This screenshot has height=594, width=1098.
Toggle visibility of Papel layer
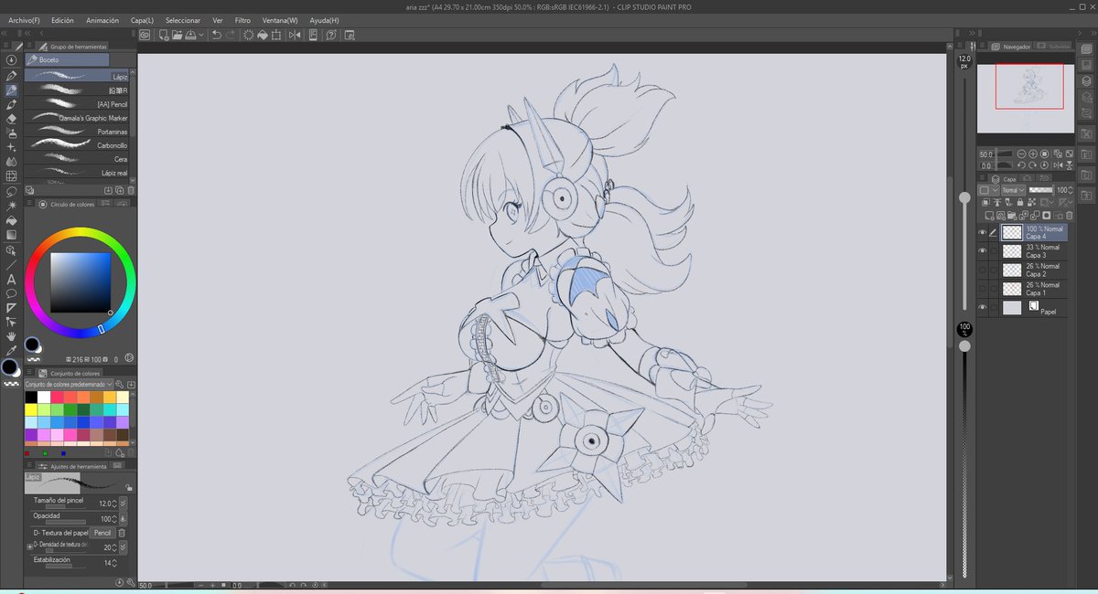(x=982, y=307)
